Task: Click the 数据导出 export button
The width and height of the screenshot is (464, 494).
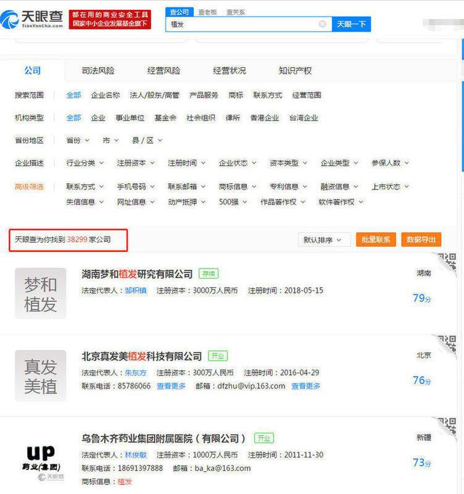Action: (421, 240)
